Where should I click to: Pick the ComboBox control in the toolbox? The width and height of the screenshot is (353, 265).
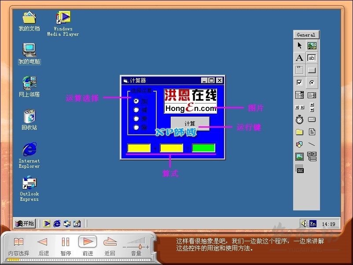tap(299, 95)
